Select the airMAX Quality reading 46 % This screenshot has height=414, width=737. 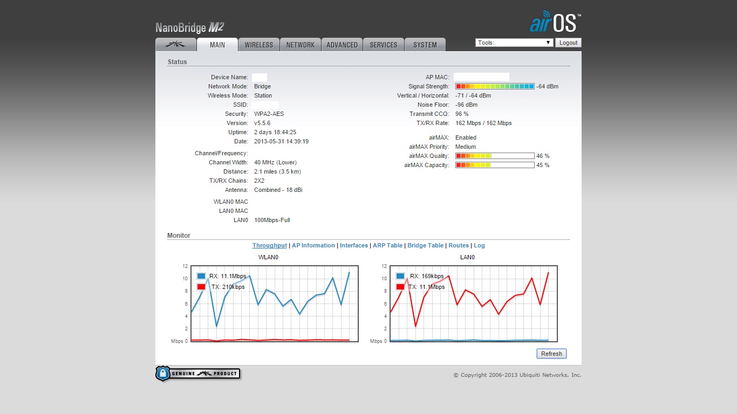click(543, 156)
